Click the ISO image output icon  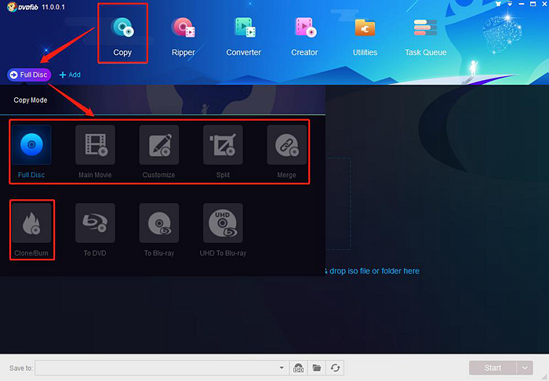click(298, 368)
